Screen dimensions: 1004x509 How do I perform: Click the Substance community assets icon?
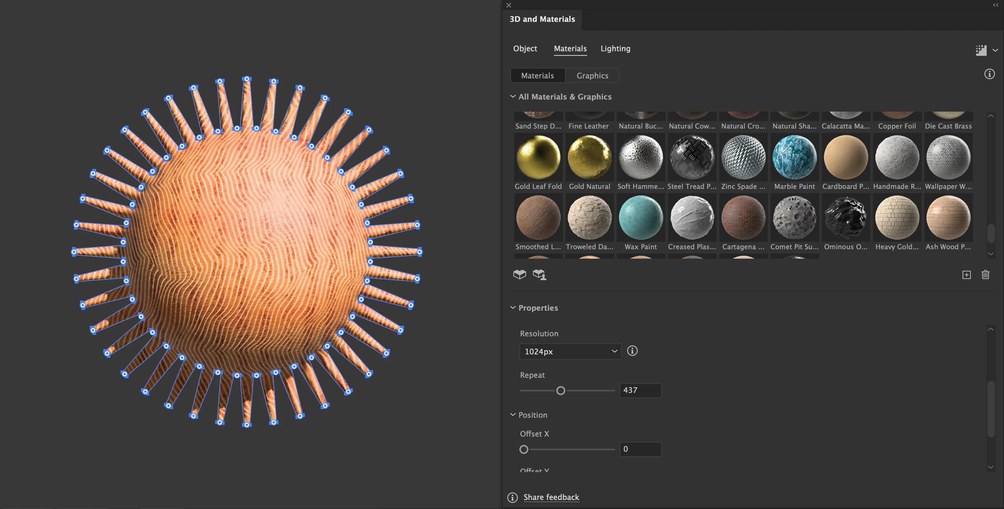pos(539,274)
